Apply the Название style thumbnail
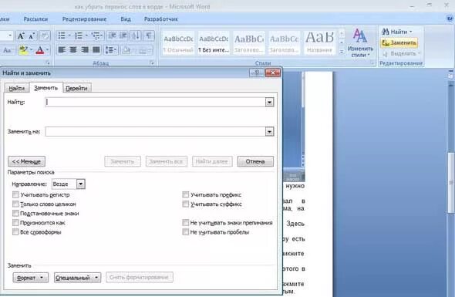This screenshot has width=455, height=297. 319,42
